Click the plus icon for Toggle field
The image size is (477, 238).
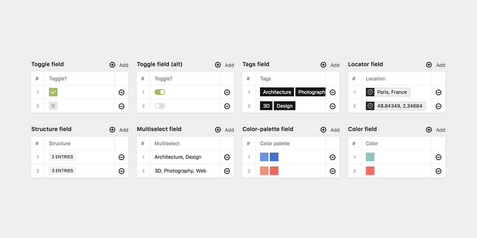click(112, 65)
